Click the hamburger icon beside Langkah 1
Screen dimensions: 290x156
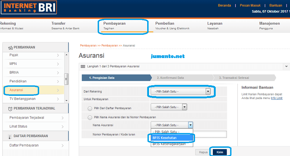pos(83,66)
